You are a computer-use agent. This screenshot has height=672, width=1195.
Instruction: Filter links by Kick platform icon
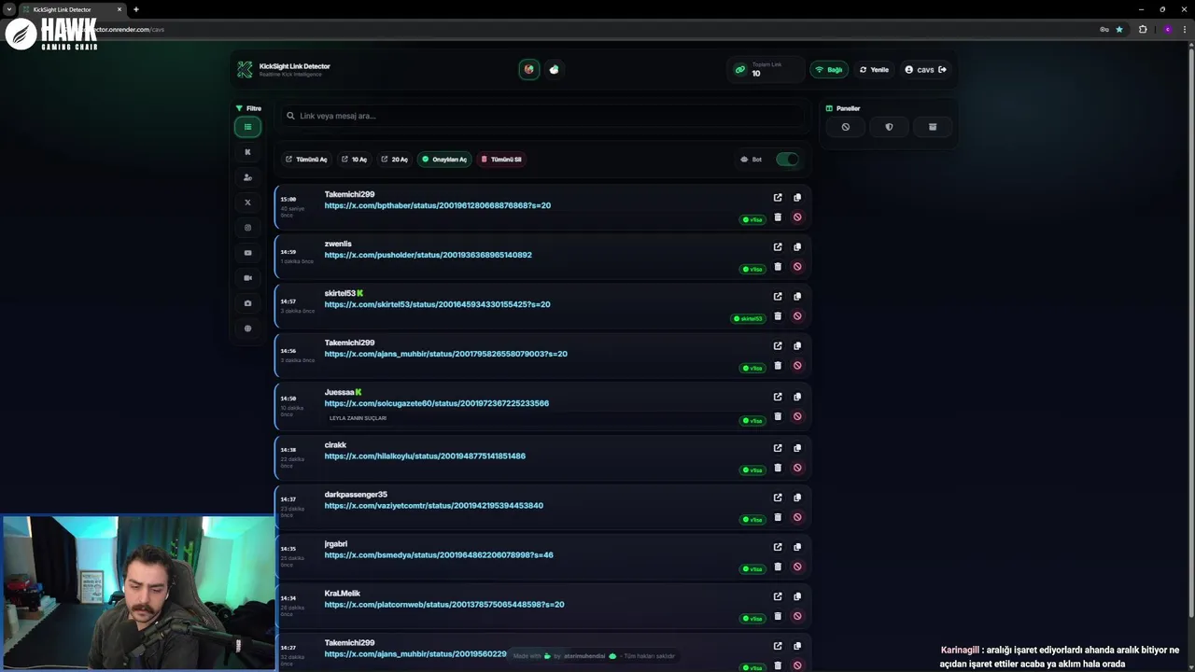(x=247, y=152)
